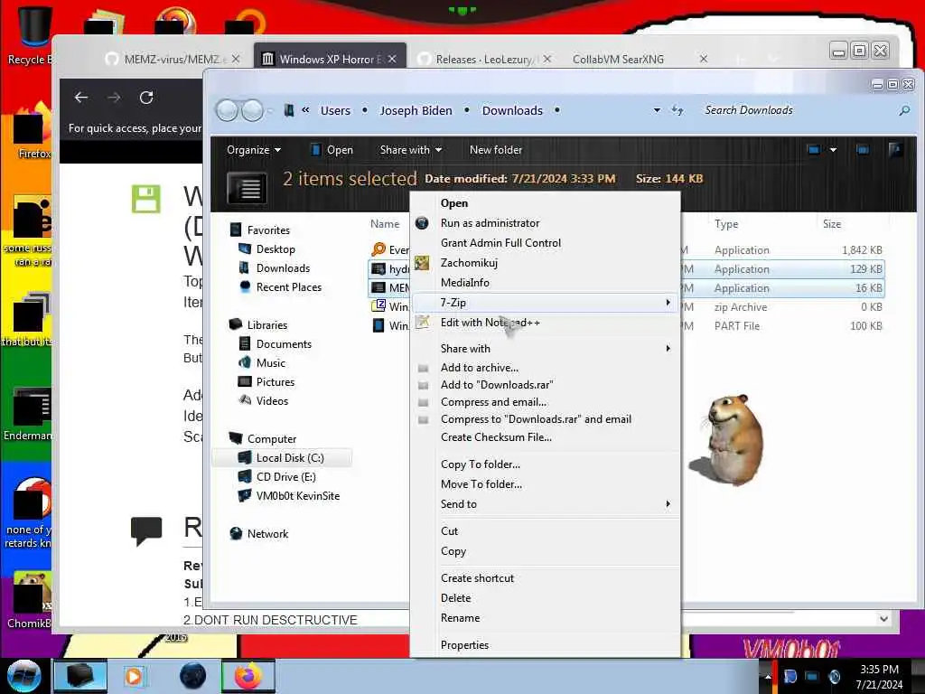Toggle the preview pane icon
This screenshot has width=925, height=694.
click(863, 150)
